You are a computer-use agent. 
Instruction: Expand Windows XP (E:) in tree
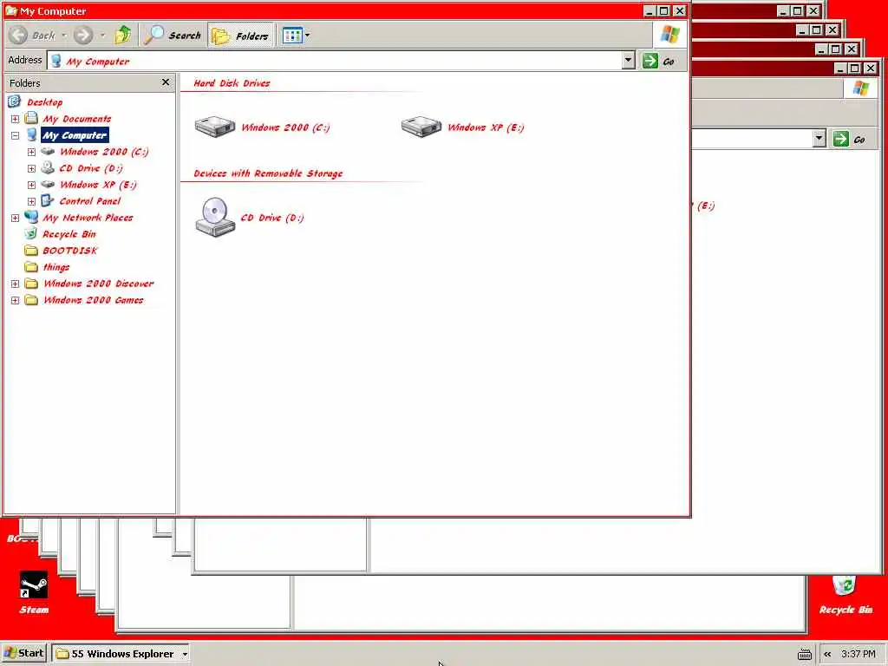[32, 185]
